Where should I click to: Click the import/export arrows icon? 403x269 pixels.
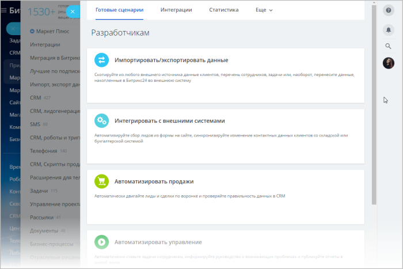pos(101,60)
